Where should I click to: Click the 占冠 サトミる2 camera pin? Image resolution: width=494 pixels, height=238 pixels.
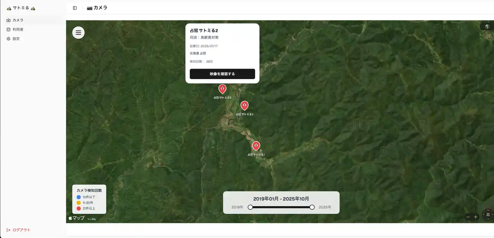[x=222, y=89]
